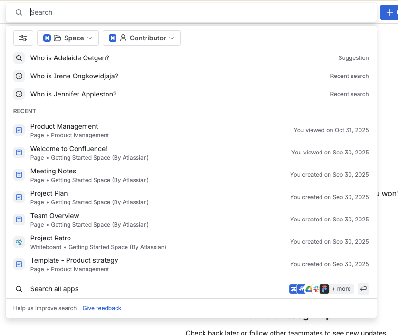Select suggestion Who is Adelaide Oetgen?
Image resolution: width=398 pixels, height=335 pixels.
pos(191,58)
